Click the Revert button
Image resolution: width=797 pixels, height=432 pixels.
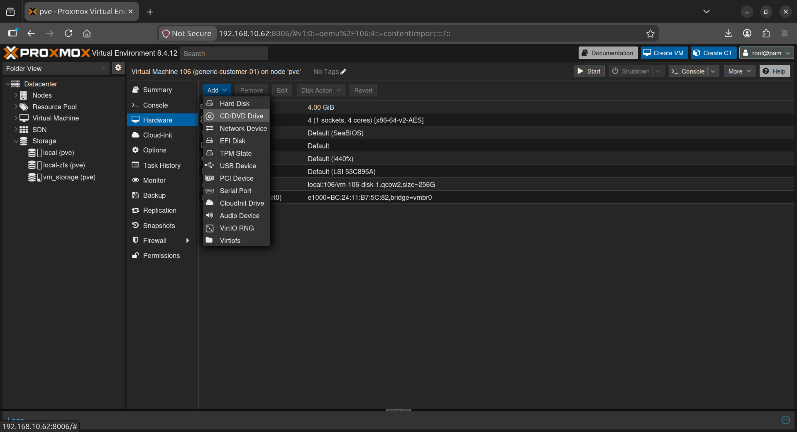point(363,90)
